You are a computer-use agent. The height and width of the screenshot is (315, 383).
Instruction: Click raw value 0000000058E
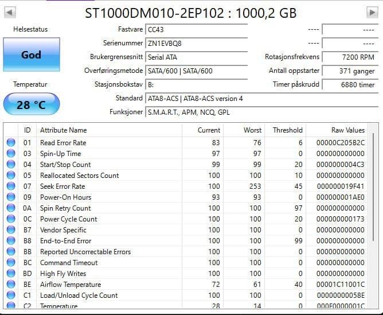coord(341,295)
